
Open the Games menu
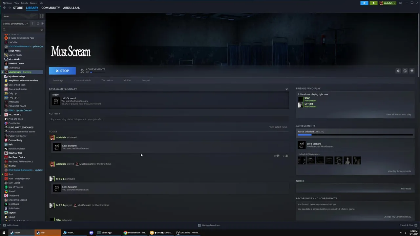[33, 3]
